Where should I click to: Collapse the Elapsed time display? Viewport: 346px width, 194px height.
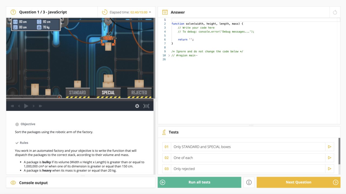tap(150, 12)
